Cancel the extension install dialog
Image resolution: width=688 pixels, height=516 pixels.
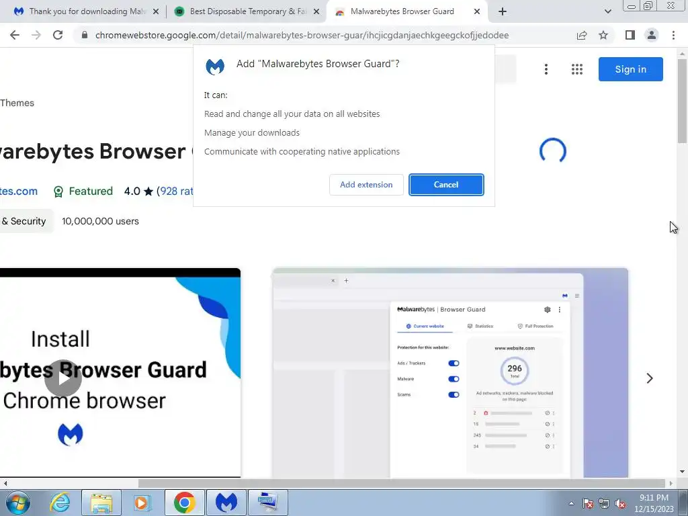point(446,185)
